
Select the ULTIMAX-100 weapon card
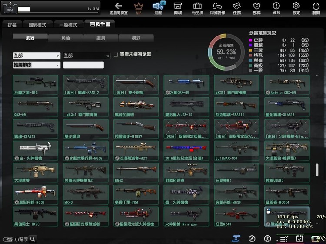point(236,151)
